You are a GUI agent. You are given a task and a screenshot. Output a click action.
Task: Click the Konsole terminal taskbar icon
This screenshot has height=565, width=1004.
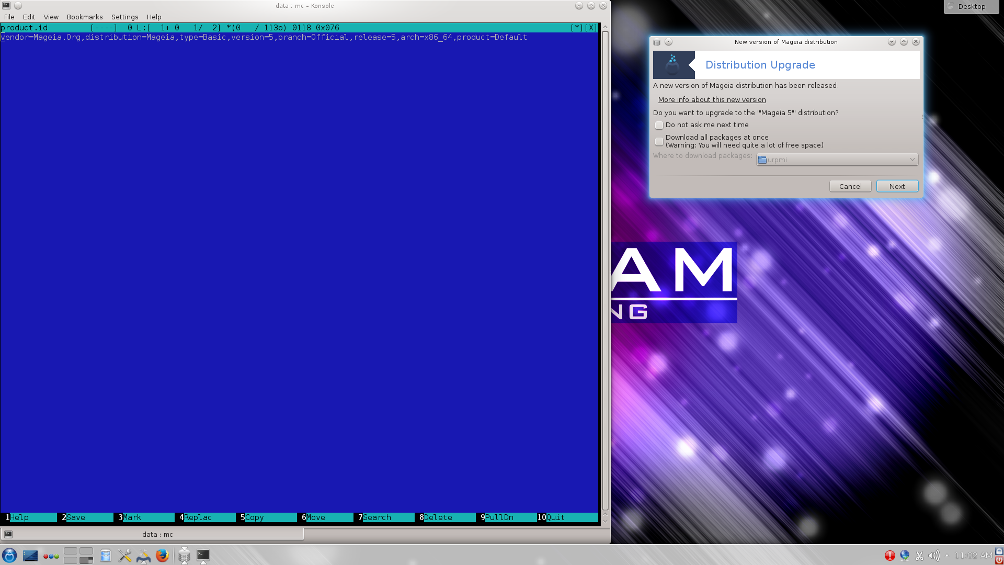click(x=203, y=555)
